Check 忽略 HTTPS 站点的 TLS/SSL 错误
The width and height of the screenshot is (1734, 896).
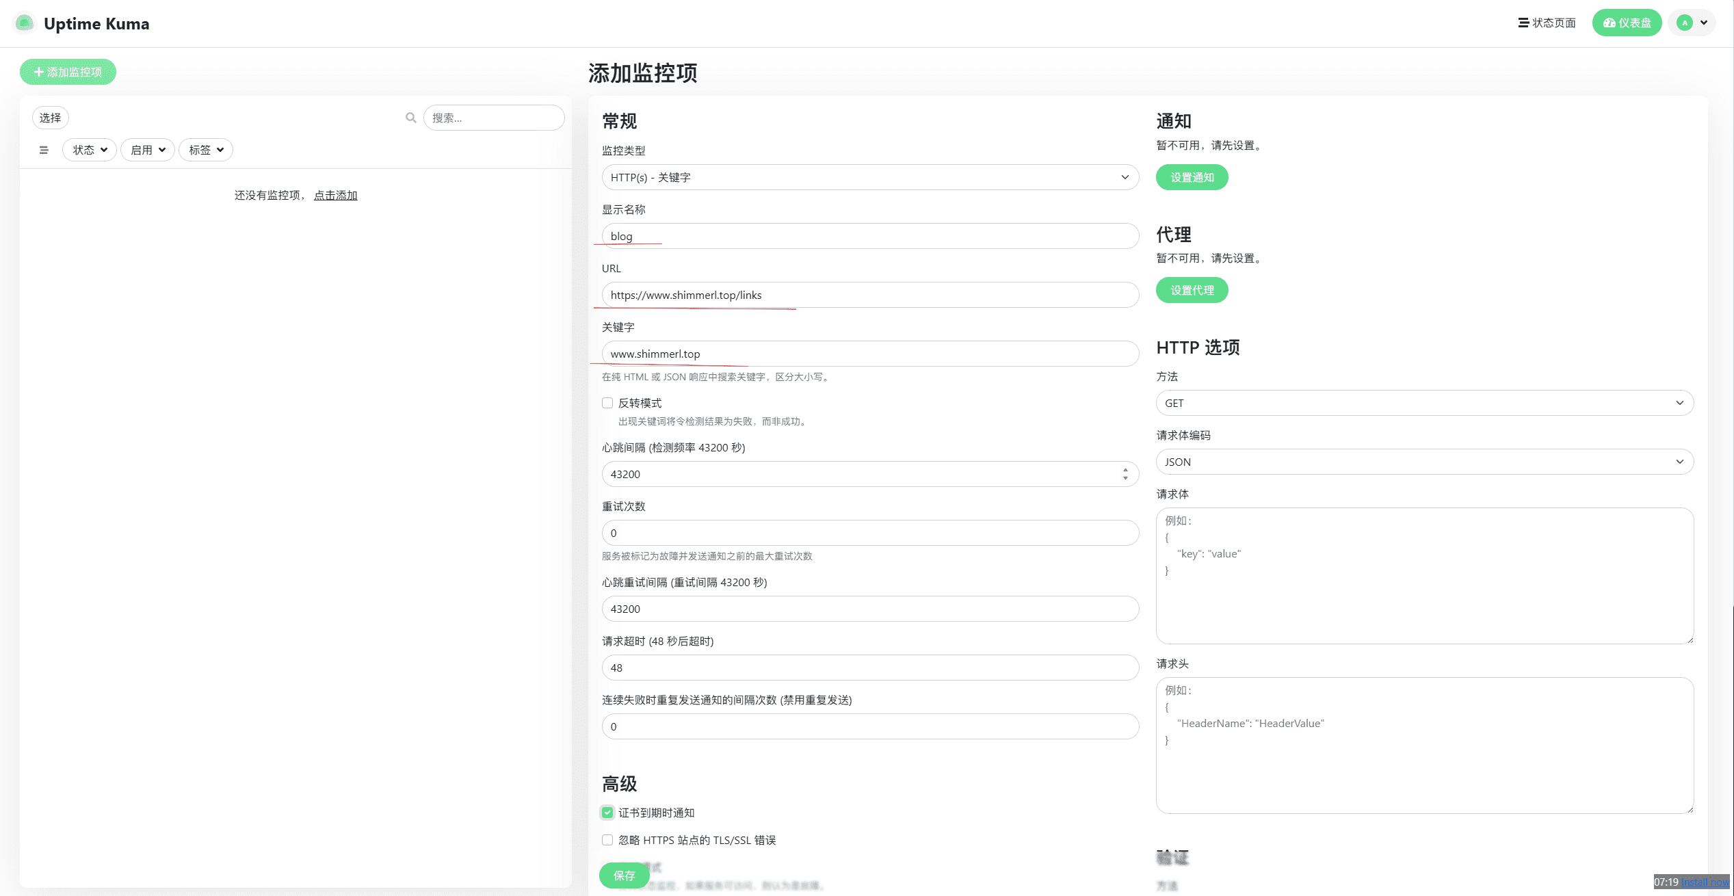click(x=607, y=840)
